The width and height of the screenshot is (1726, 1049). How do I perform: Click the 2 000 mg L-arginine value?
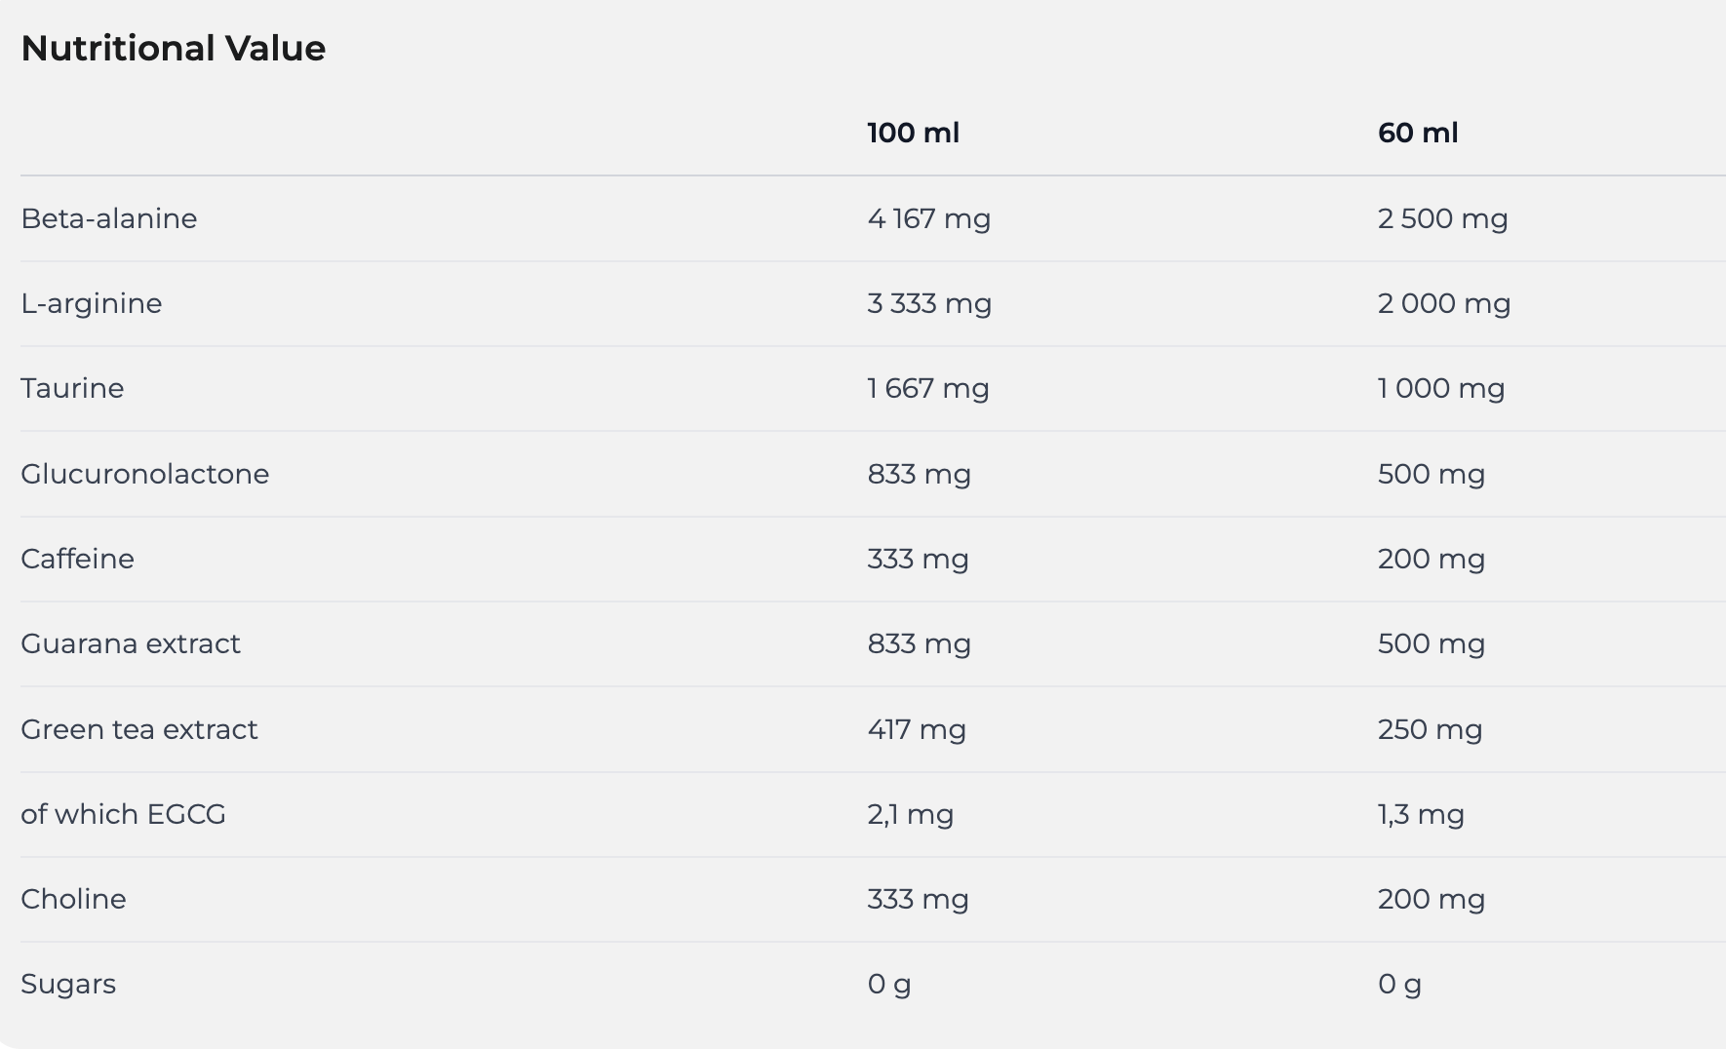1444,303
